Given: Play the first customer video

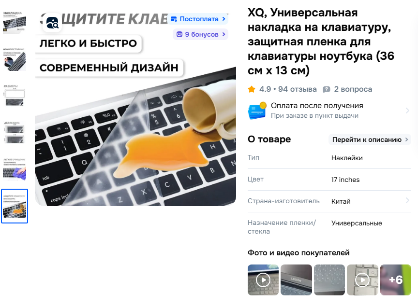Looking at the screenshot, I should [x=263, y=279].
